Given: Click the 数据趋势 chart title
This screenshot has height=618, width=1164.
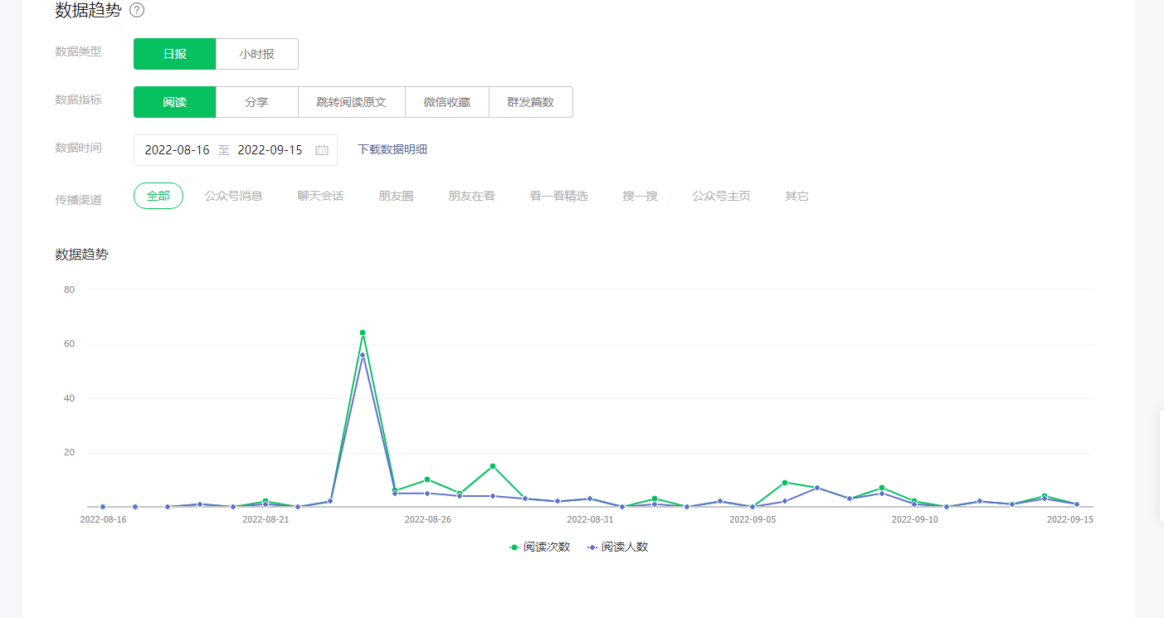Looking at the screenshot, I should click(81, 255).
